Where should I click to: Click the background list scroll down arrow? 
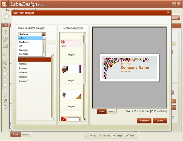pyautogui.click(x=84, y=120)
